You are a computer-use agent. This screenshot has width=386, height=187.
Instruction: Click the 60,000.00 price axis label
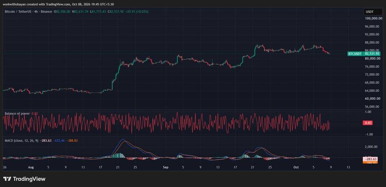(x=373, y=99)
